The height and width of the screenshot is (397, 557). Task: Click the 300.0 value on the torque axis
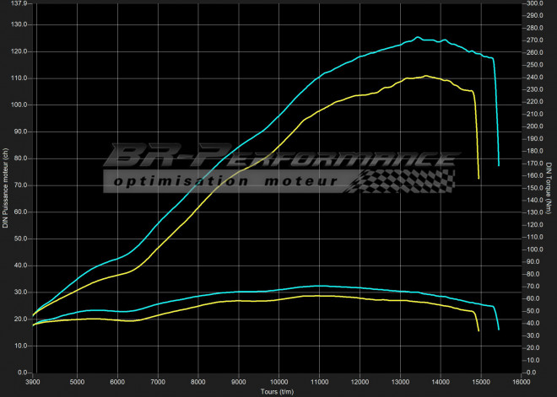click(x=535, y=4)
